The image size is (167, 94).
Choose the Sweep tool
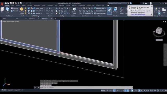7,10
